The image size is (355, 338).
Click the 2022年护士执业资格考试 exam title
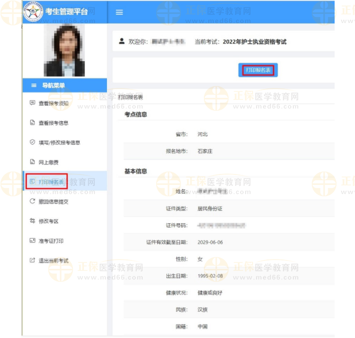[255, 42]
